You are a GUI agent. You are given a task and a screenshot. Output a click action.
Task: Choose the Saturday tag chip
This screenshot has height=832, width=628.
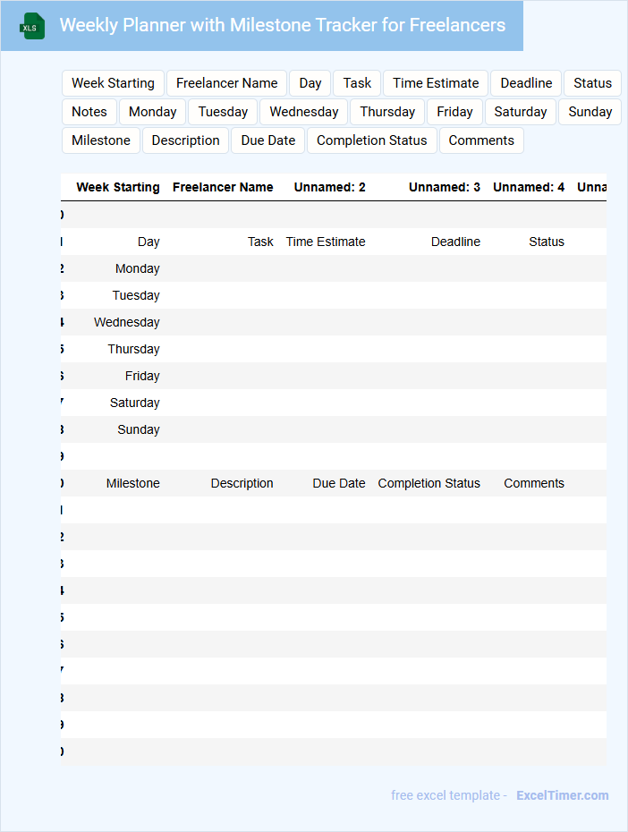[x=521, y=112]
